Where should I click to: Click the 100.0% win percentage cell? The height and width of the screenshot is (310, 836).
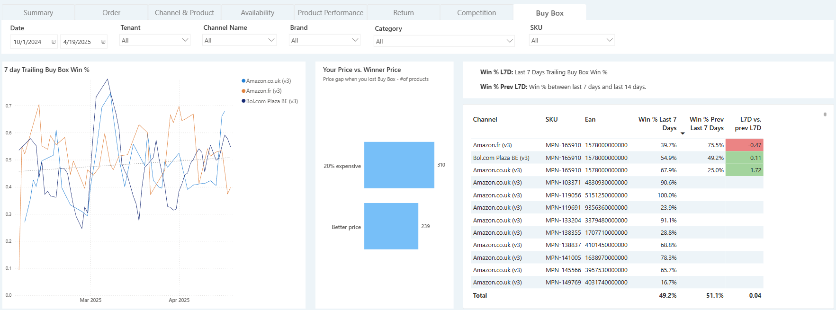click(x=667, y=195)
